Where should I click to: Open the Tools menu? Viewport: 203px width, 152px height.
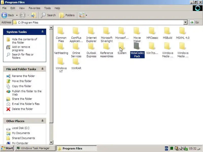pyautogui.click(x=47, y=8)
